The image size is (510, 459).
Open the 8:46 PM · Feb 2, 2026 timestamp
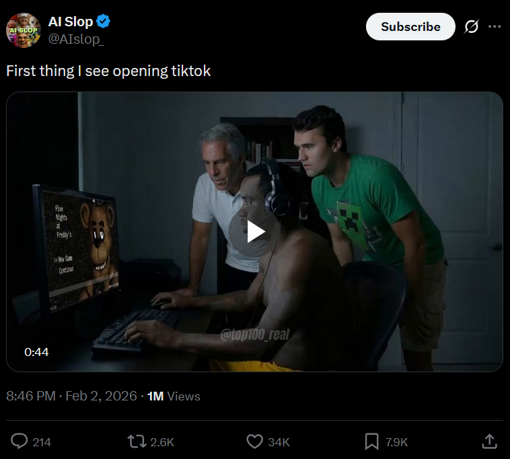pos(71,396)
